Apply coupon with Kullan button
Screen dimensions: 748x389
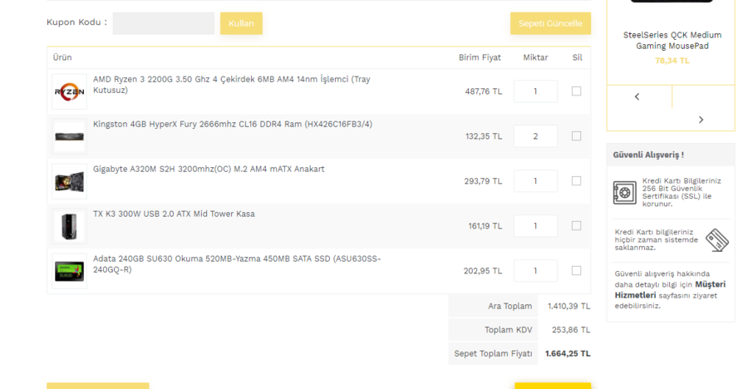coord(241,23)
